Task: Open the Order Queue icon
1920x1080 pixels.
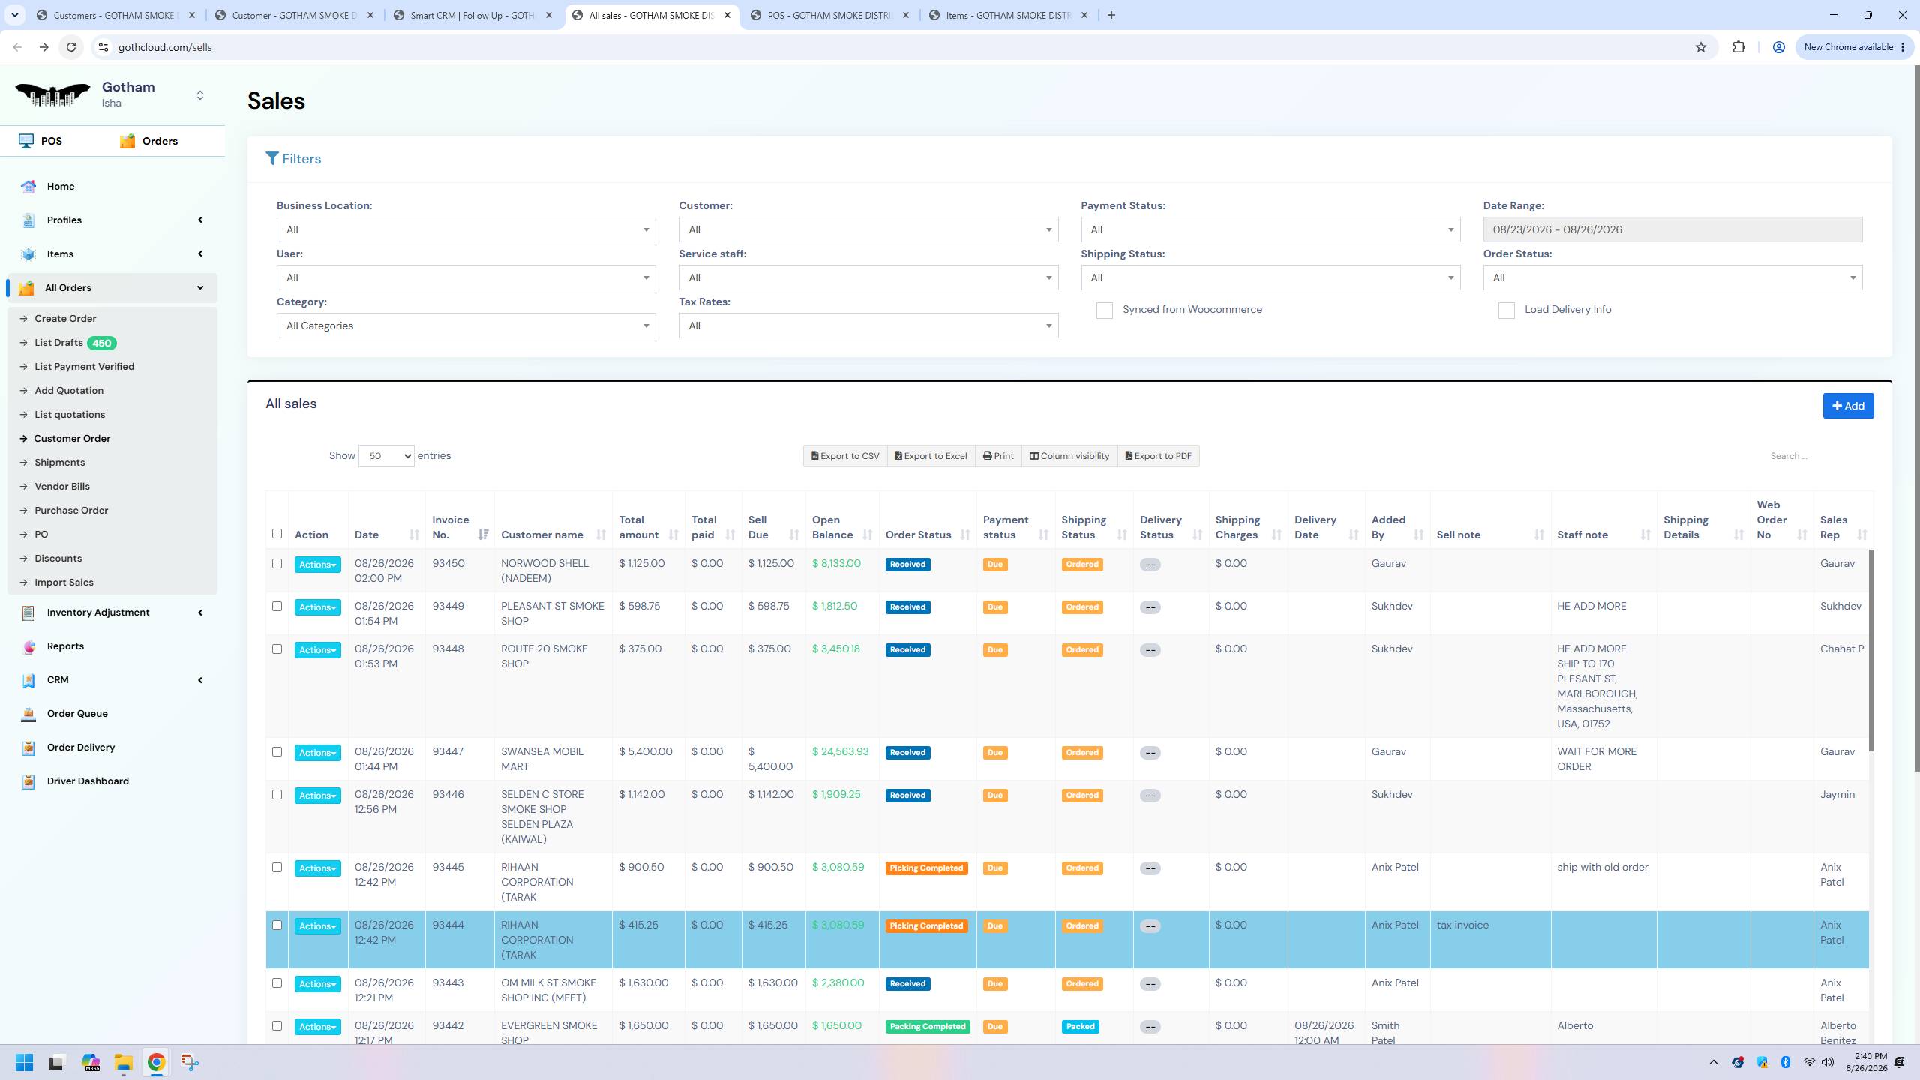Action: tap(28, 714)
